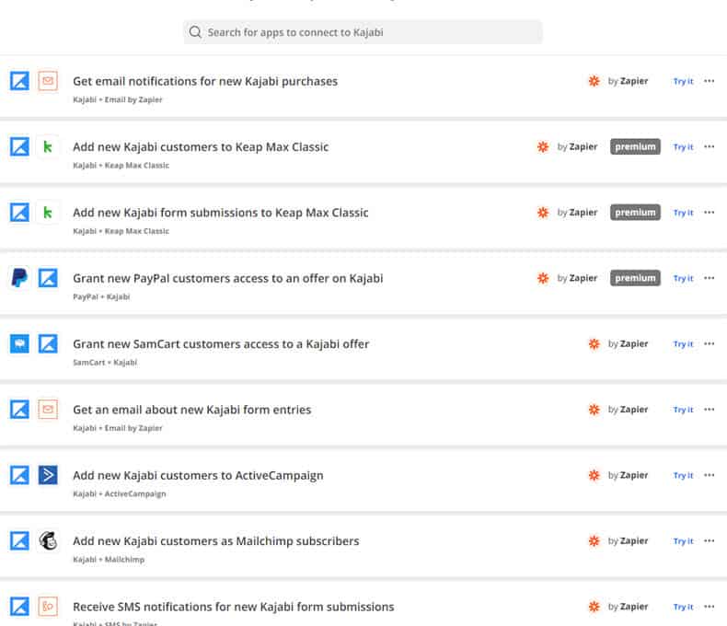Open more options for SamCart customers Zap
This screenshot has height=626, width=727.
tap(709, 343)
